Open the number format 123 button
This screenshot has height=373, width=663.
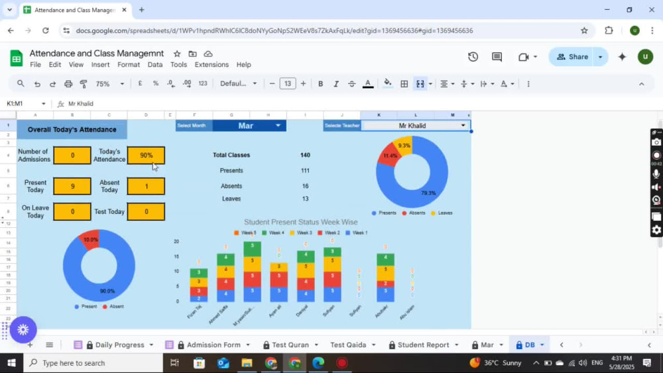point(203,83)
